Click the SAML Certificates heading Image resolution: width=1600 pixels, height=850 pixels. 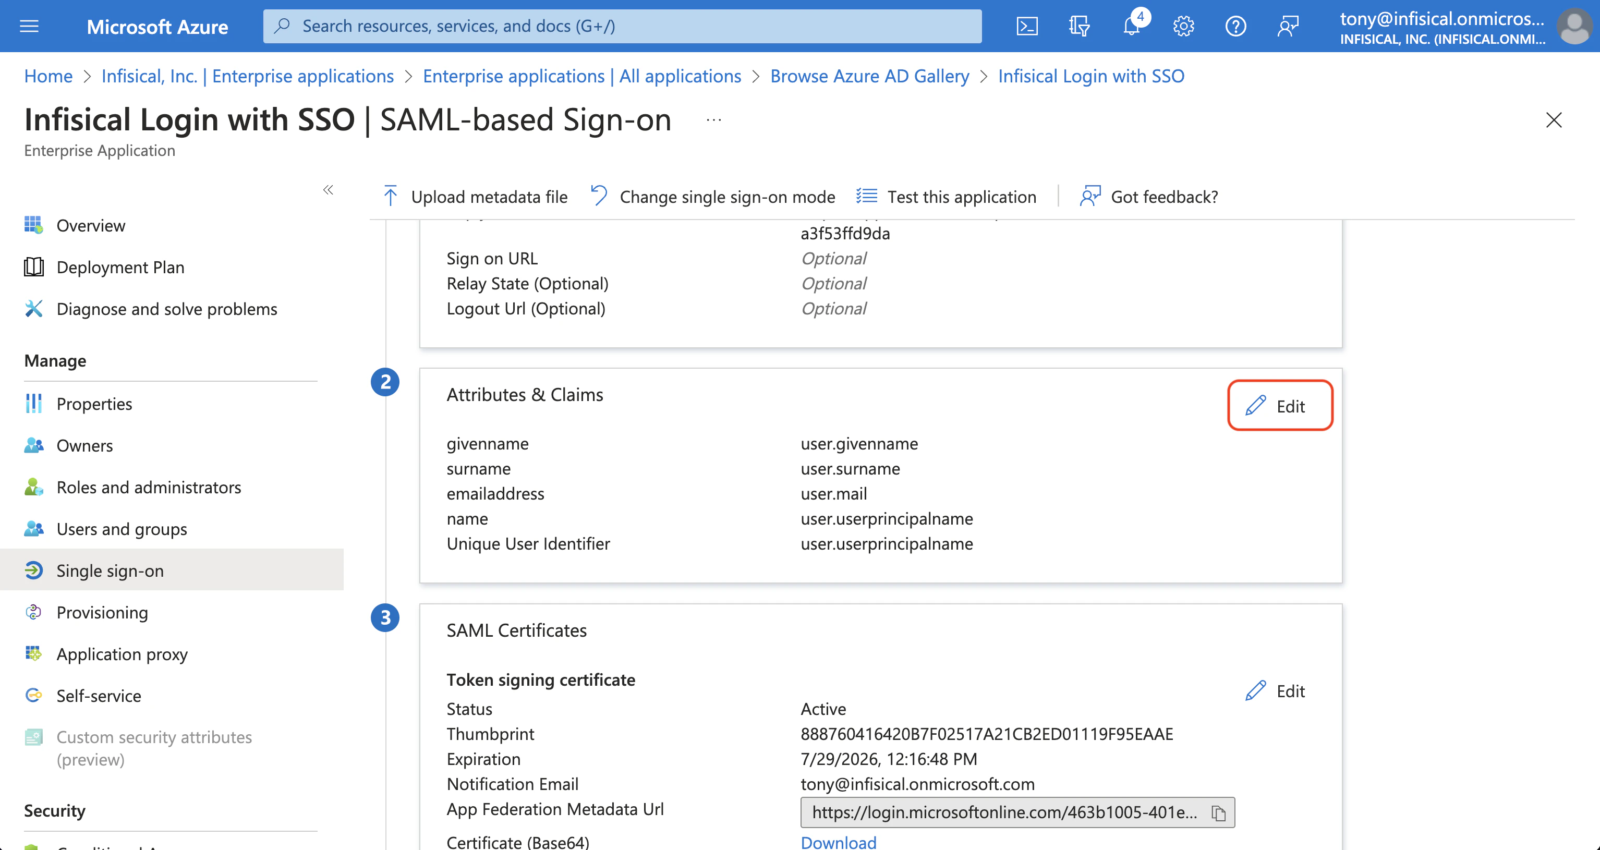(517, 630)
